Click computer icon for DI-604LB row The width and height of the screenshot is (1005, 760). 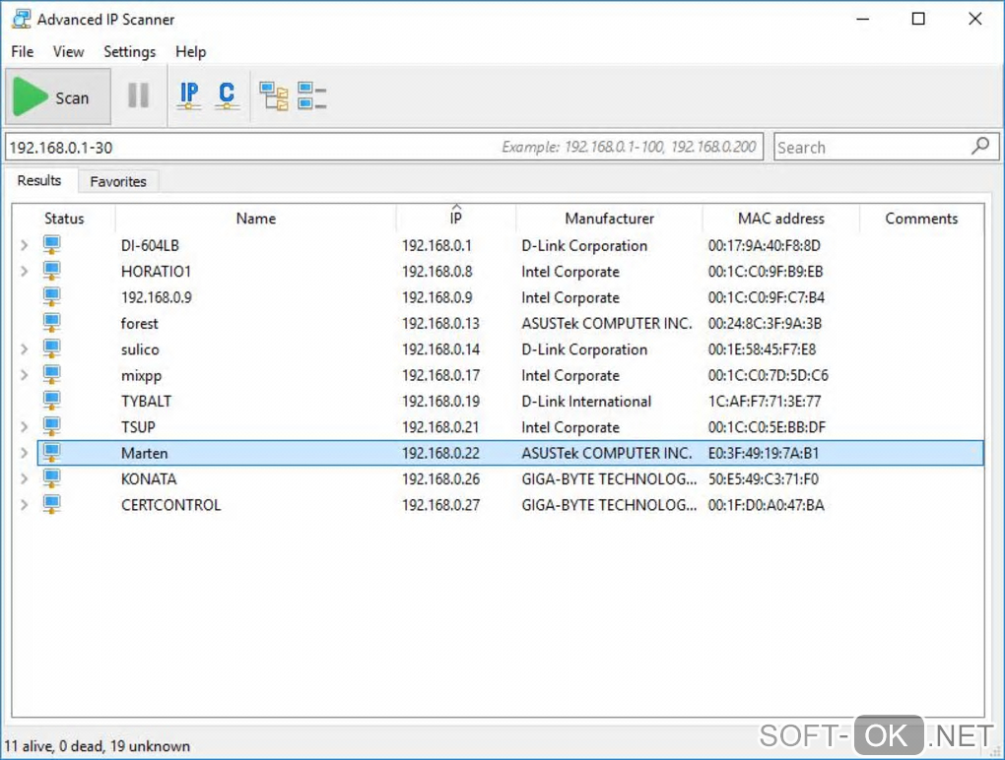(x=52, y=245)
